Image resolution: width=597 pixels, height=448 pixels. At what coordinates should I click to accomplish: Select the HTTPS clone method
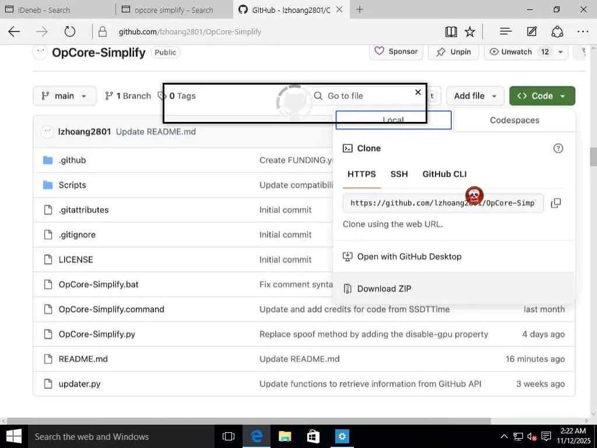point(361,174)
